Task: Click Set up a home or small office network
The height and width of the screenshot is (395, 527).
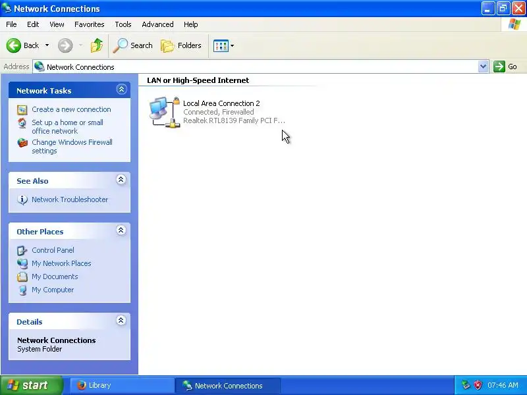Action: [68, 127]
